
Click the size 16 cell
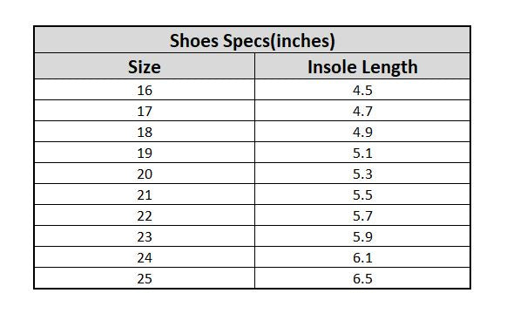145,90
